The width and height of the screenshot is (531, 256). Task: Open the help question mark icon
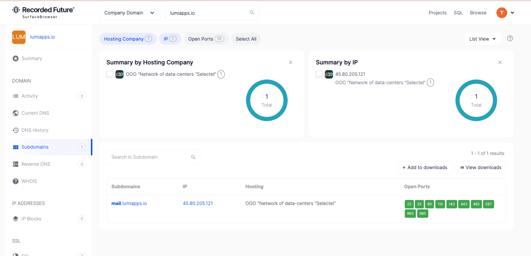(x=510, y=38)
